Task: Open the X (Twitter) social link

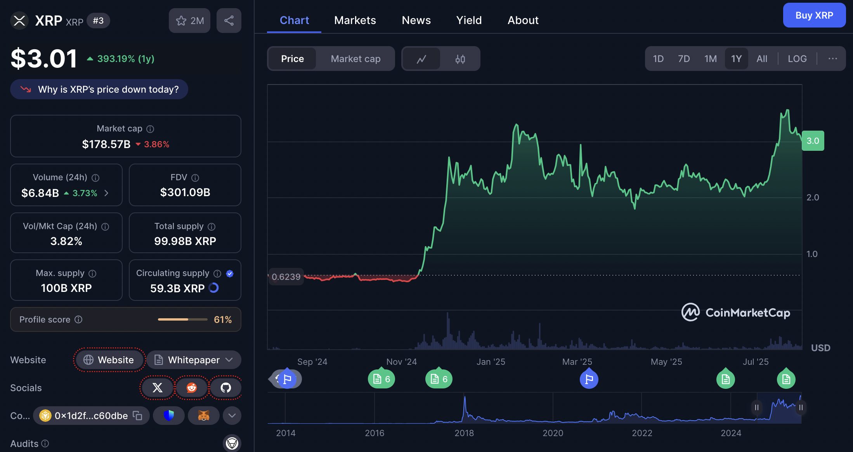Action: [x=157, y=387]
